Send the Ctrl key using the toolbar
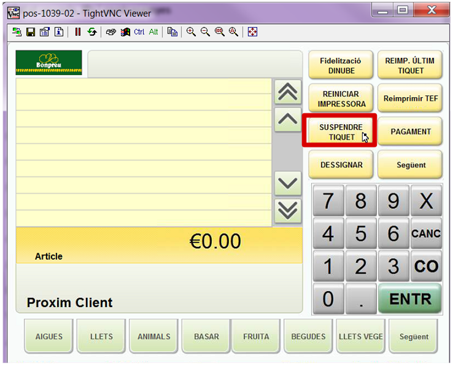453x368 pixels. [x=139, y=32]
